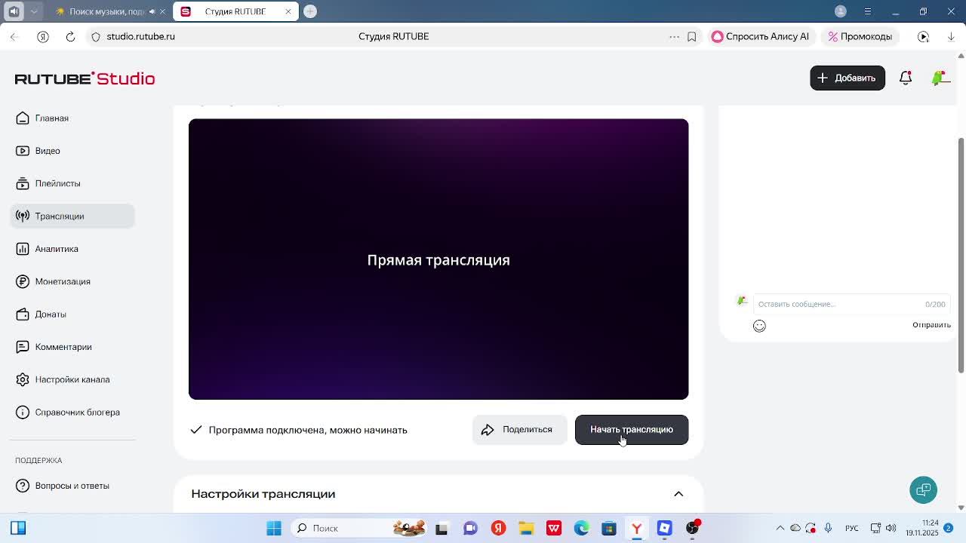Open the purple video chat app on taskbar

tap(470, 528)
